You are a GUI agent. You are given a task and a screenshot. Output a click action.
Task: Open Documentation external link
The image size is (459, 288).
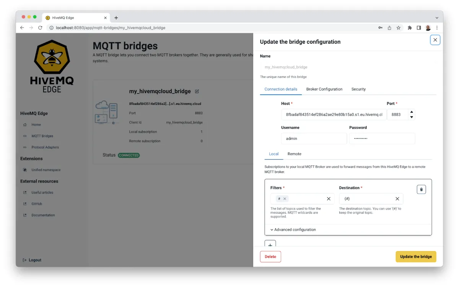(43, 215)
